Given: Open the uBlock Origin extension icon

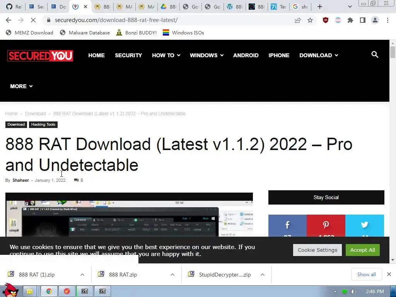Looking at the screenshot, I should (x=326, y=20).
